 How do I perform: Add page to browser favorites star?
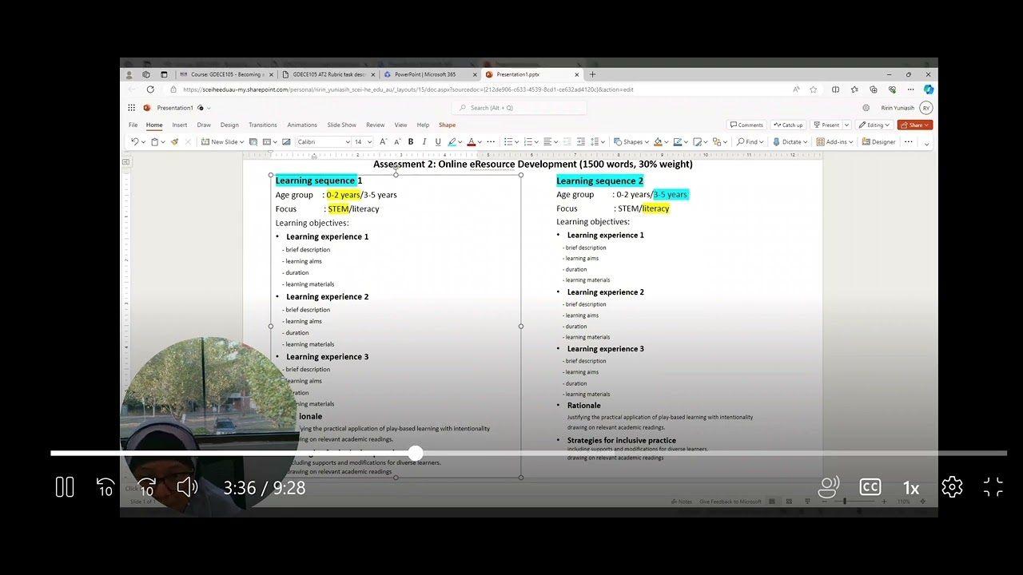pyautogui.click(x=814, y=89)
